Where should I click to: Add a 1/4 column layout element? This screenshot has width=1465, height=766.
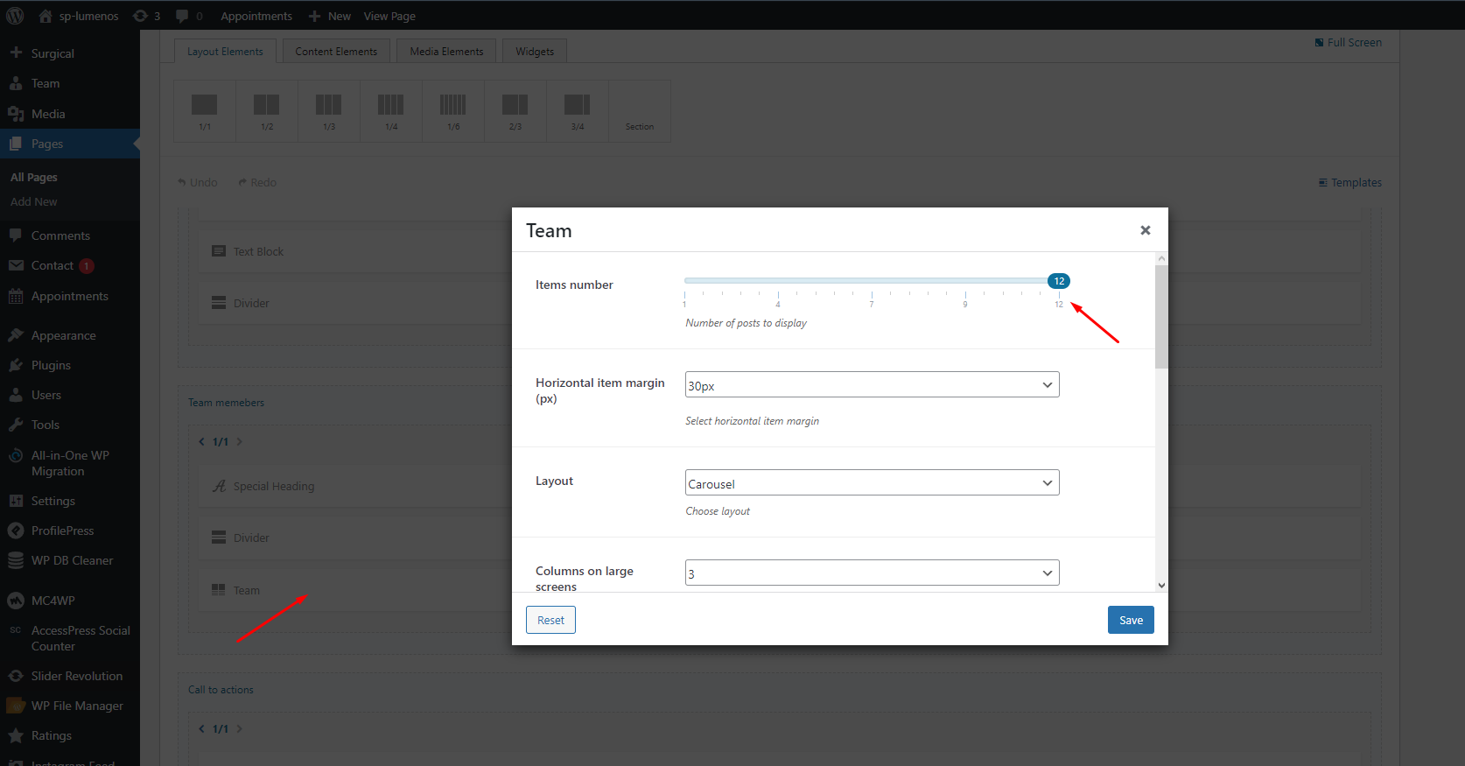(x=391, y=111)
